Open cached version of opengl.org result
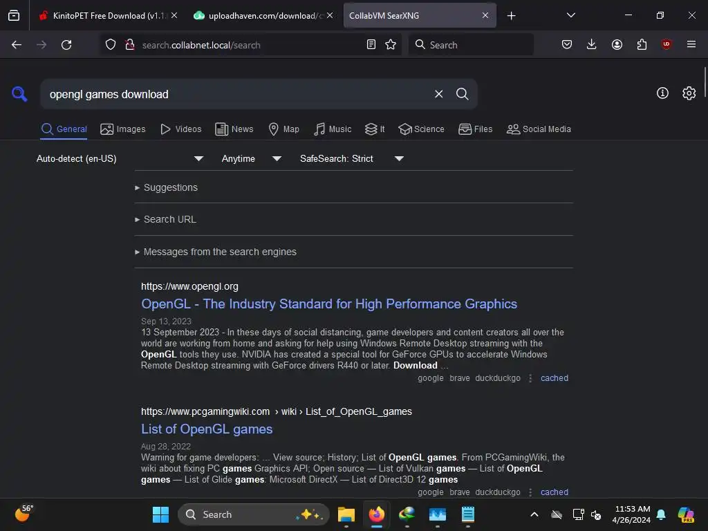 click(x=555, y=378)
